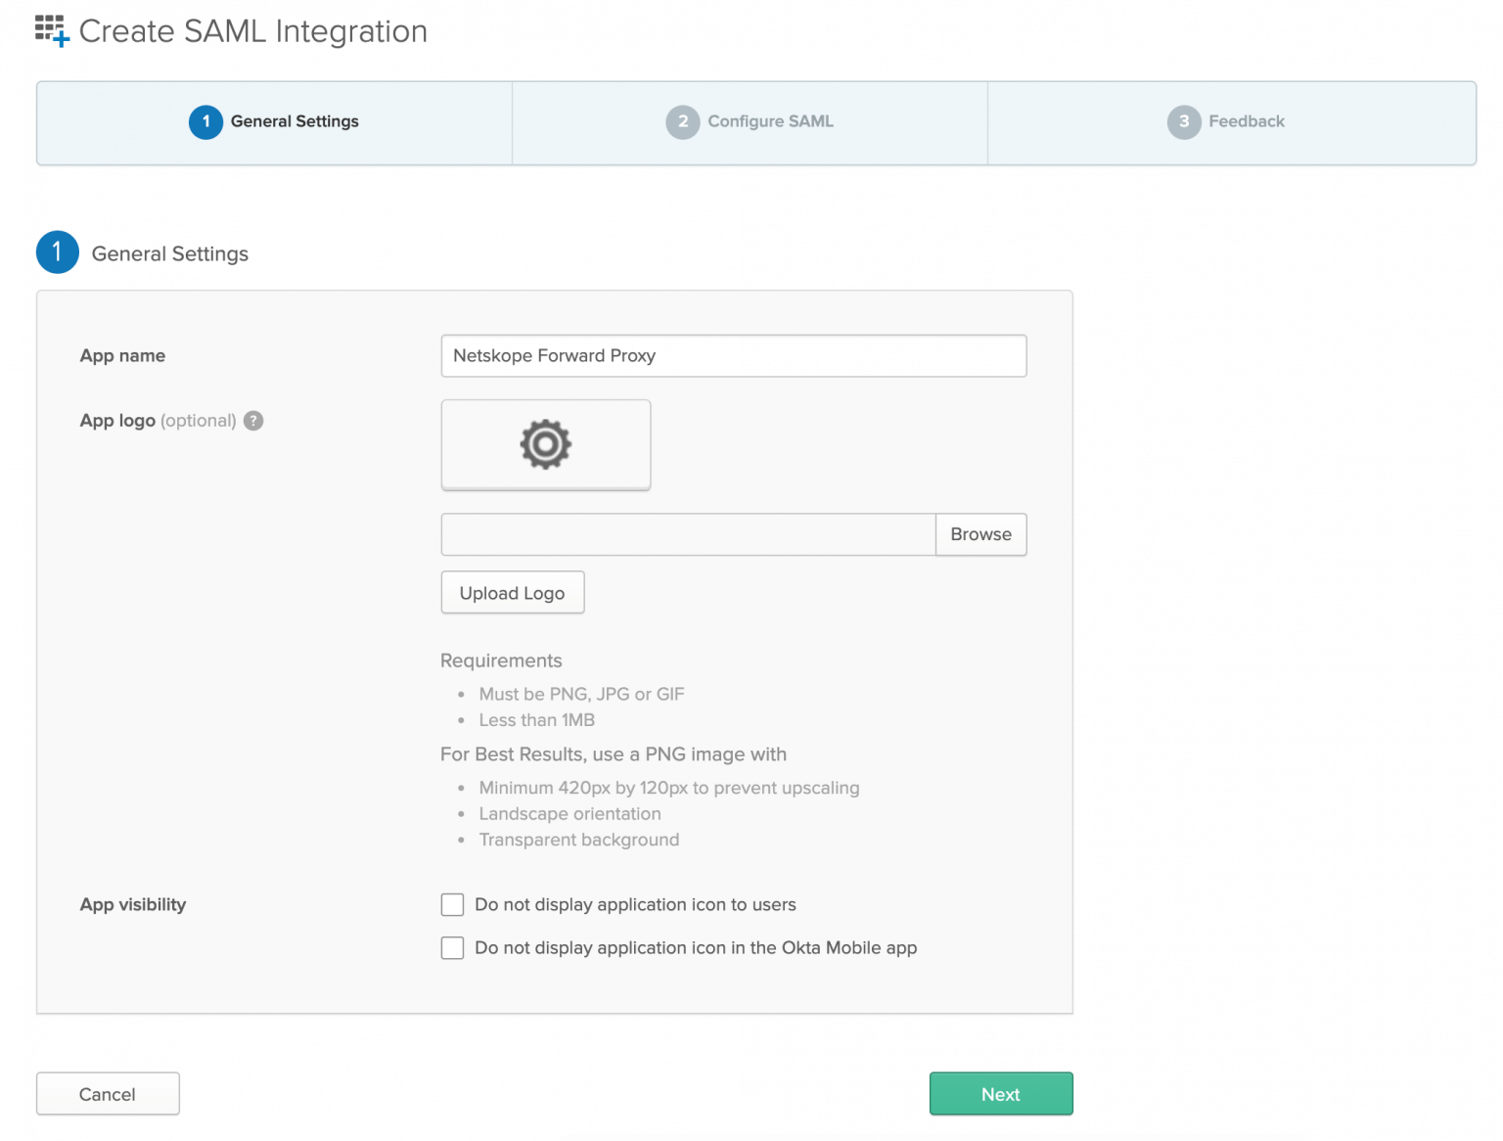
Task: Click the General Settings section number badge
Action: [57, 252]
